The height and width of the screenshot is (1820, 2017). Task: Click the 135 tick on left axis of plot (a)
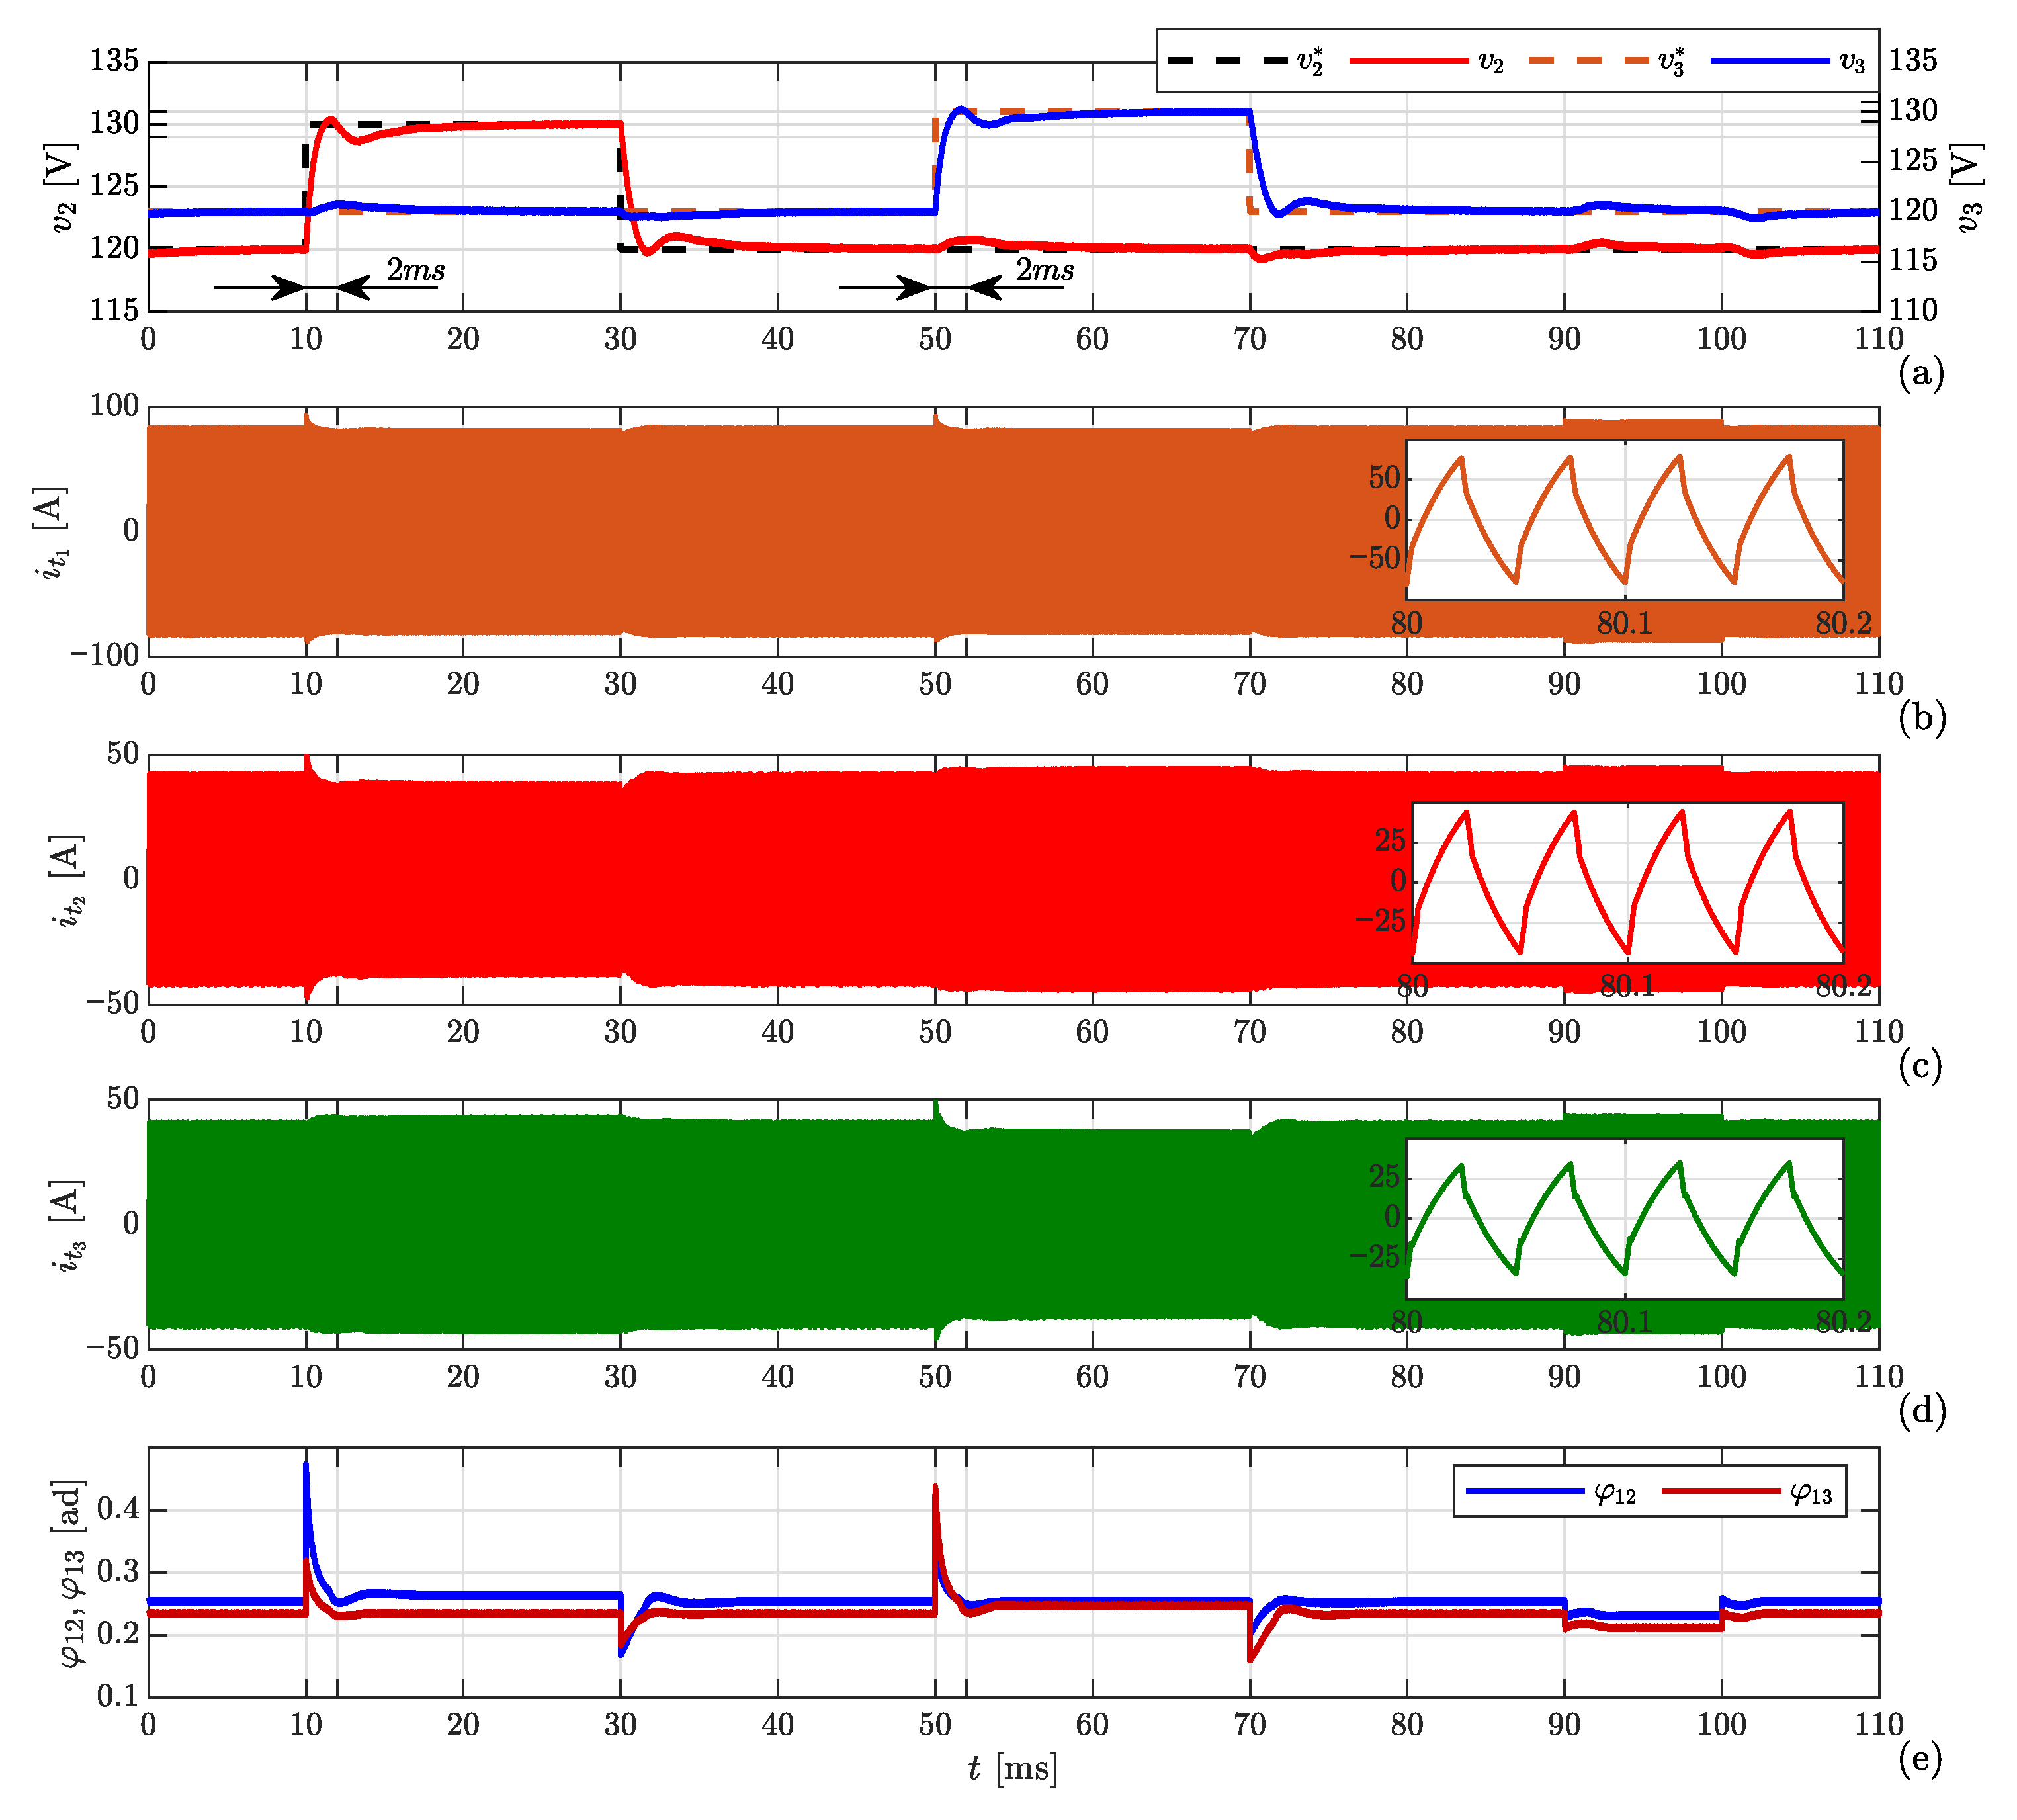click(x=114, y=60)
